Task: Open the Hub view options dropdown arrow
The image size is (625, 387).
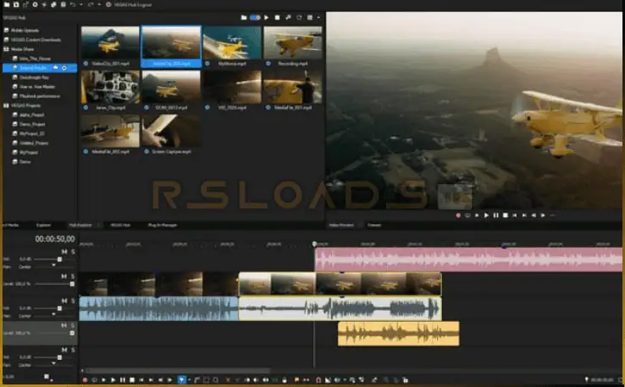Action: click(x=318, y=18)
